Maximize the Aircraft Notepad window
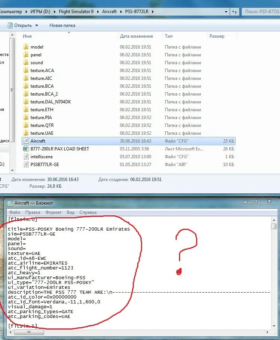The height and width of the screenshot is (340, 280). 255,202
